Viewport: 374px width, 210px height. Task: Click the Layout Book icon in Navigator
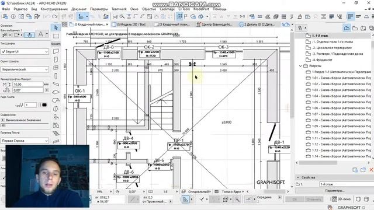363,28
